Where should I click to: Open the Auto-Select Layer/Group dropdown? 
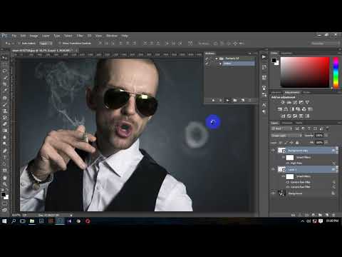(x=46, y=44)
